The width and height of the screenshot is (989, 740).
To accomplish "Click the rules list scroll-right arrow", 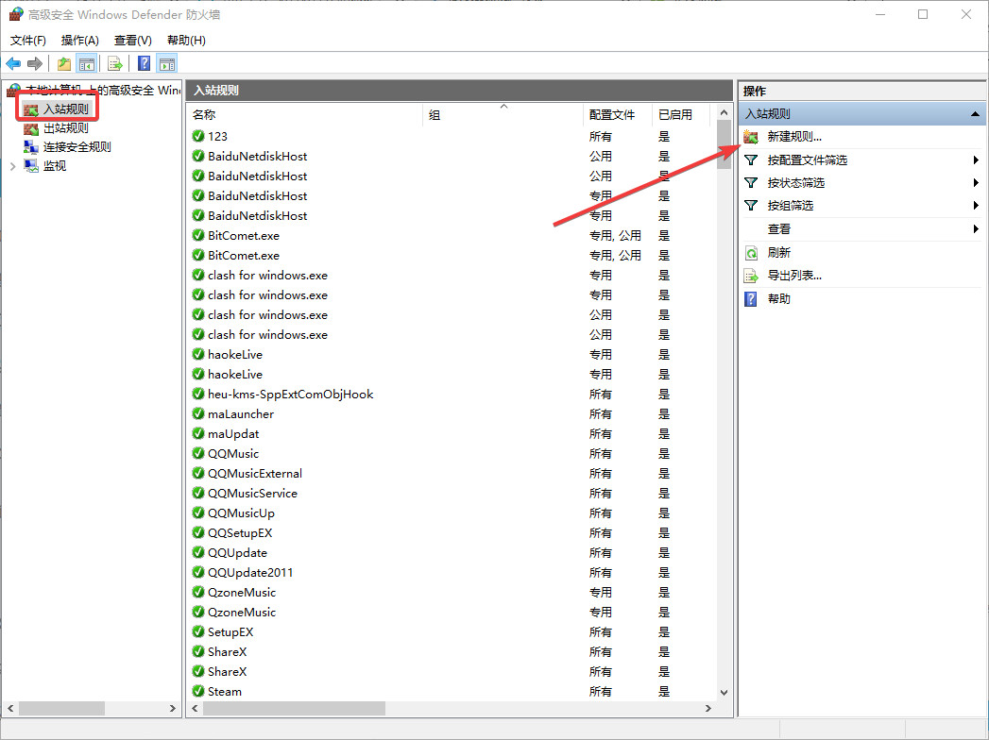I will pyautogui.click(x=708, y=709).
